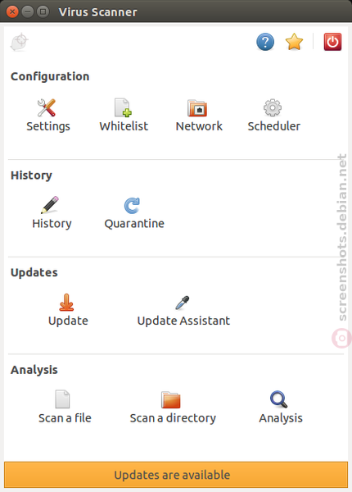The width and height of the screenshot is (352, 492).
Task: Click the blue help question mark
Action: coord(265,42)
